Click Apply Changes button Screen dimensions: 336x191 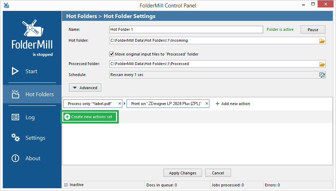(x=183, y=173)
